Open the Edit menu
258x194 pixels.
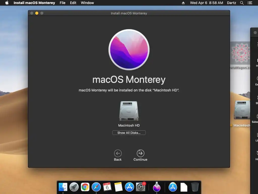pos(73,3)
